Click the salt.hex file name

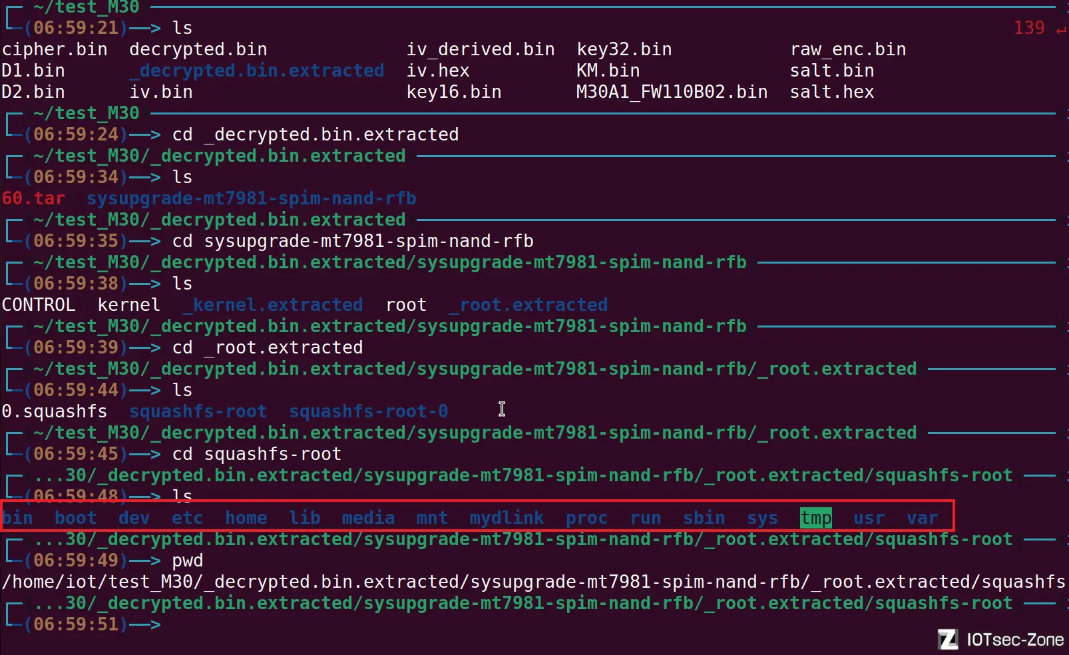[x=831, y=92]
